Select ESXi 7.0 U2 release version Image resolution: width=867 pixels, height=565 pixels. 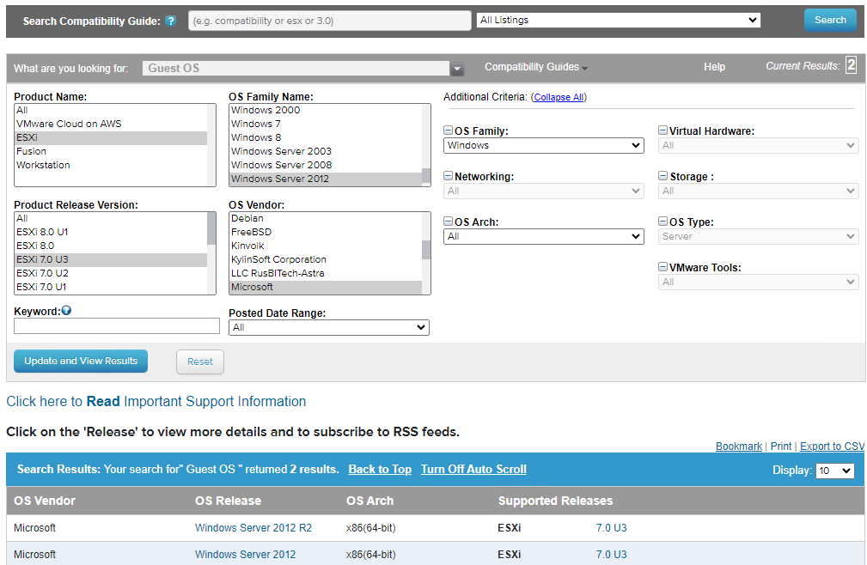tap(111, 273)
